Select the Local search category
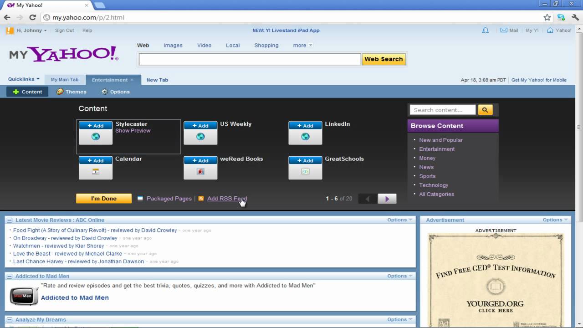 click(233, 45)
